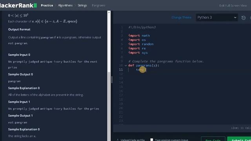This screenshot has height=141, width=251.
Task: Click the reset code history icon
Action: pyautogui.click(x=244, y=18)
